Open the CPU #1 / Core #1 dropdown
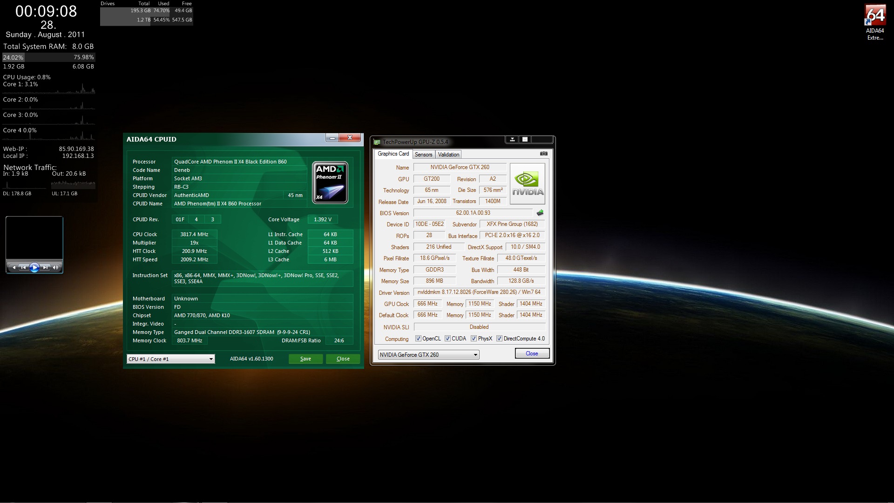894x503 pixels. 171,359
